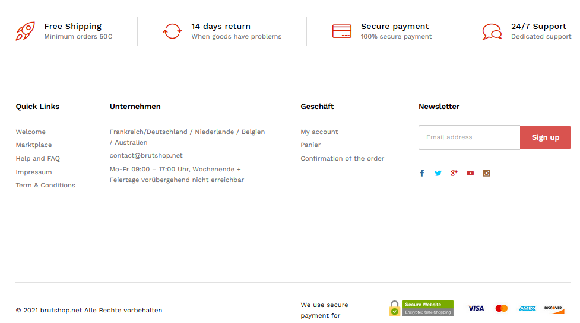The height and width of the screenshot is (323, 580).
Task: Click the 14 days return heading
Action: click(221, 27)
